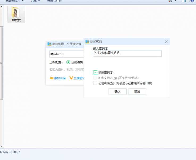Close the 添加密码 dialog
Image resolution: width=196 pixels, height=160 pixels.
click(166, 42)
